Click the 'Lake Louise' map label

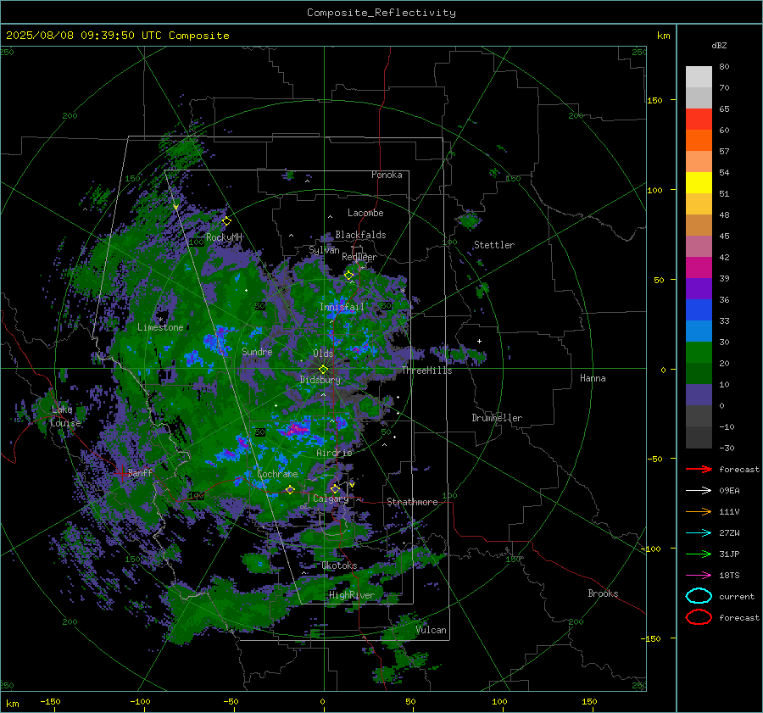(65, 416)
